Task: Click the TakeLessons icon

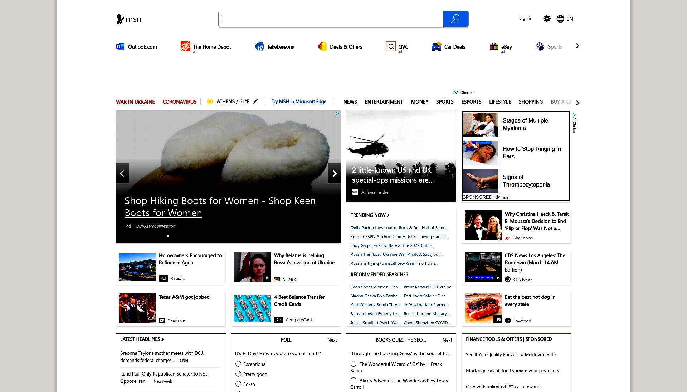Action: pyautogui.click(x=259, y=46)
